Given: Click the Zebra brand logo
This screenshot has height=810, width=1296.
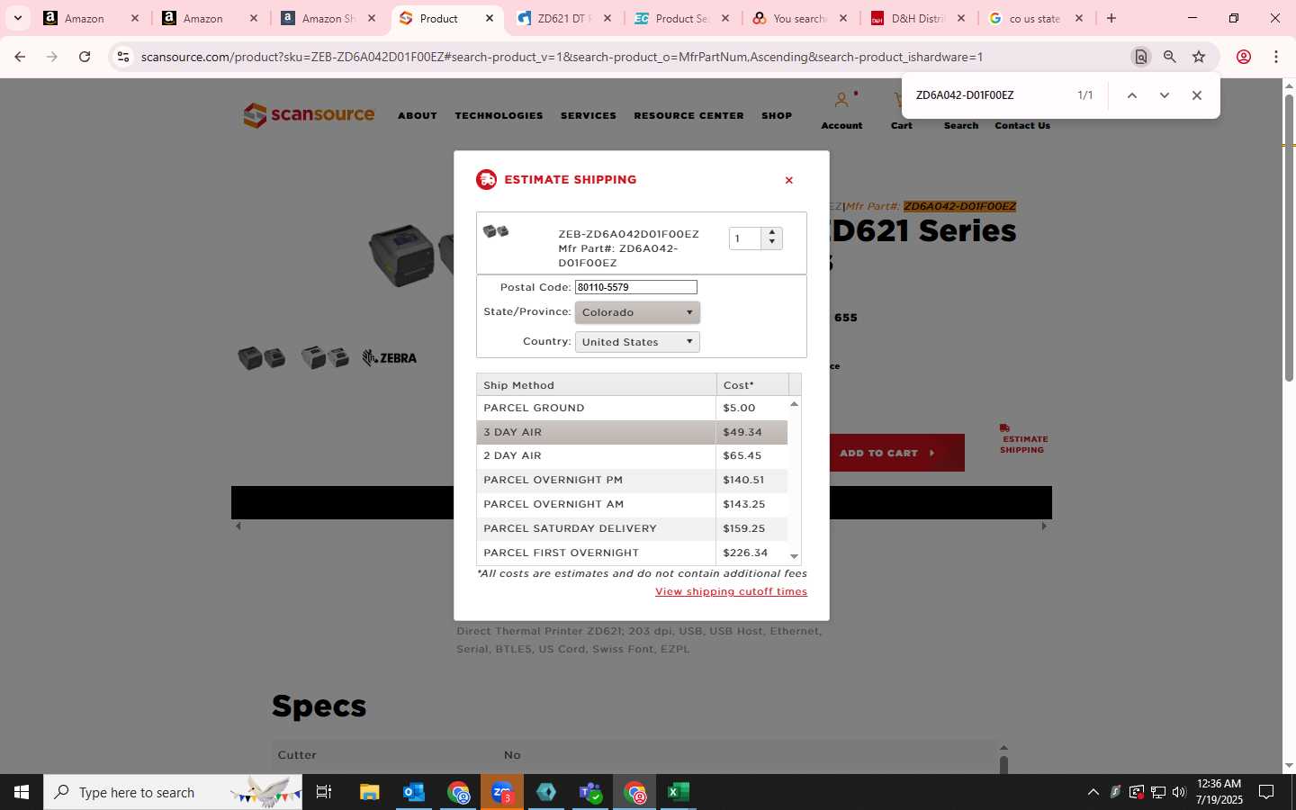Looking at the screenshot, I should click(390, 357).
